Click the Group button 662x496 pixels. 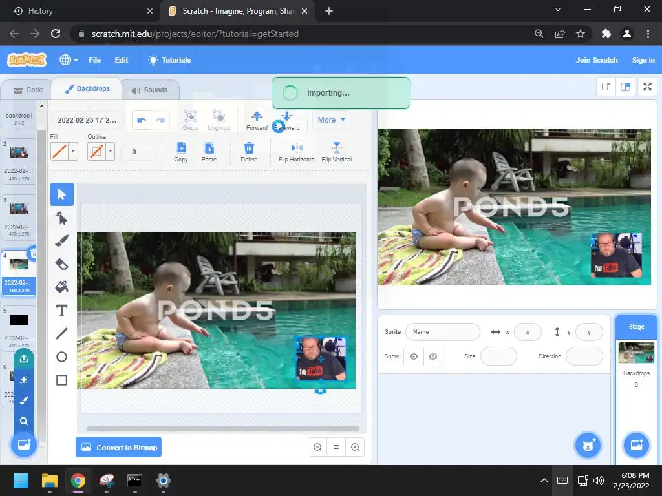point(191,120)
